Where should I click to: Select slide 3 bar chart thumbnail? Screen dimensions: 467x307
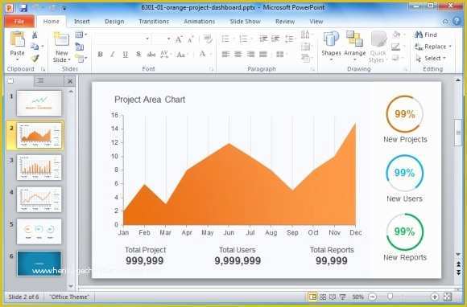tap(39, 167)
